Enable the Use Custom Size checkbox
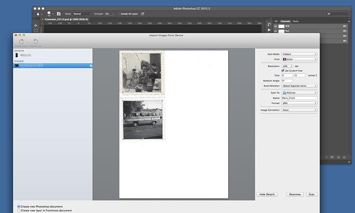Viewport: 355px width, 213px height. [283, 71]
